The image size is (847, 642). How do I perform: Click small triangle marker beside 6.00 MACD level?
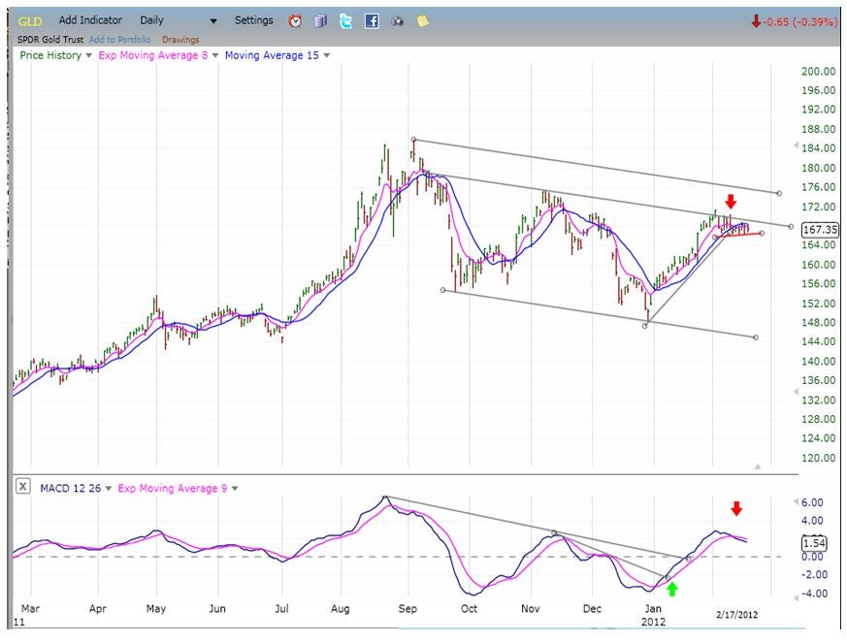point(796,501)
